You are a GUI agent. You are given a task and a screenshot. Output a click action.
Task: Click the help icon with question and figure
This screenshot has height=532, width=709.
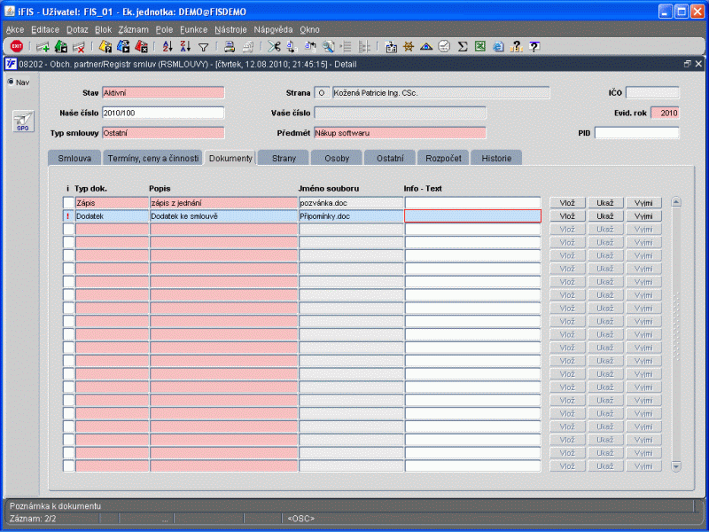click(x=516, y=46)
